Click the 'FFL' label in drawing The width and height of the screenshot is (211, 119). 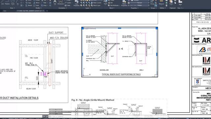[x=26, y=78]
